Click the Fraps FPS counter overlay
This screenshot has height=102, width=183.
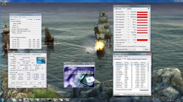(4, 4)
